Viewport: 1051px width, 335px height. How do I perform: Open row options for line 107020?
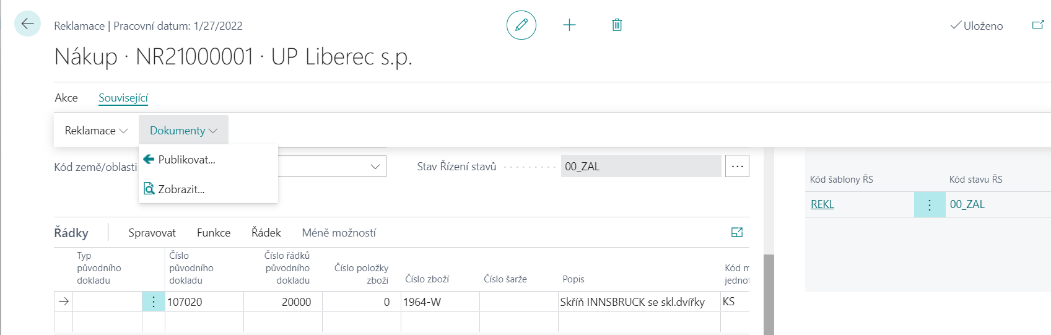tap(154, 302)
